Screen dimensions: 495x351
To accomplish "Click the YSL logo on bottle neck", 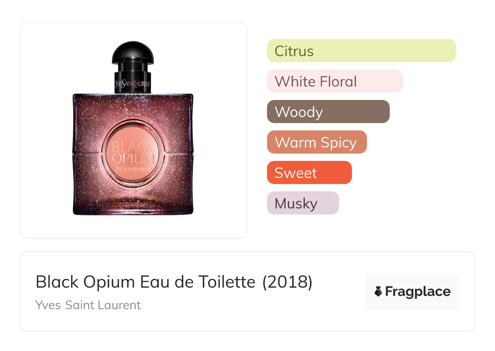I will (133, 84).
